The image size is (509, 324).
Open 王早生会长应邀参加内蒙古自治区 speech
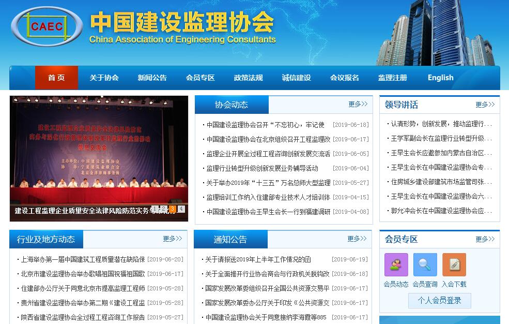[x=441, y=153]
